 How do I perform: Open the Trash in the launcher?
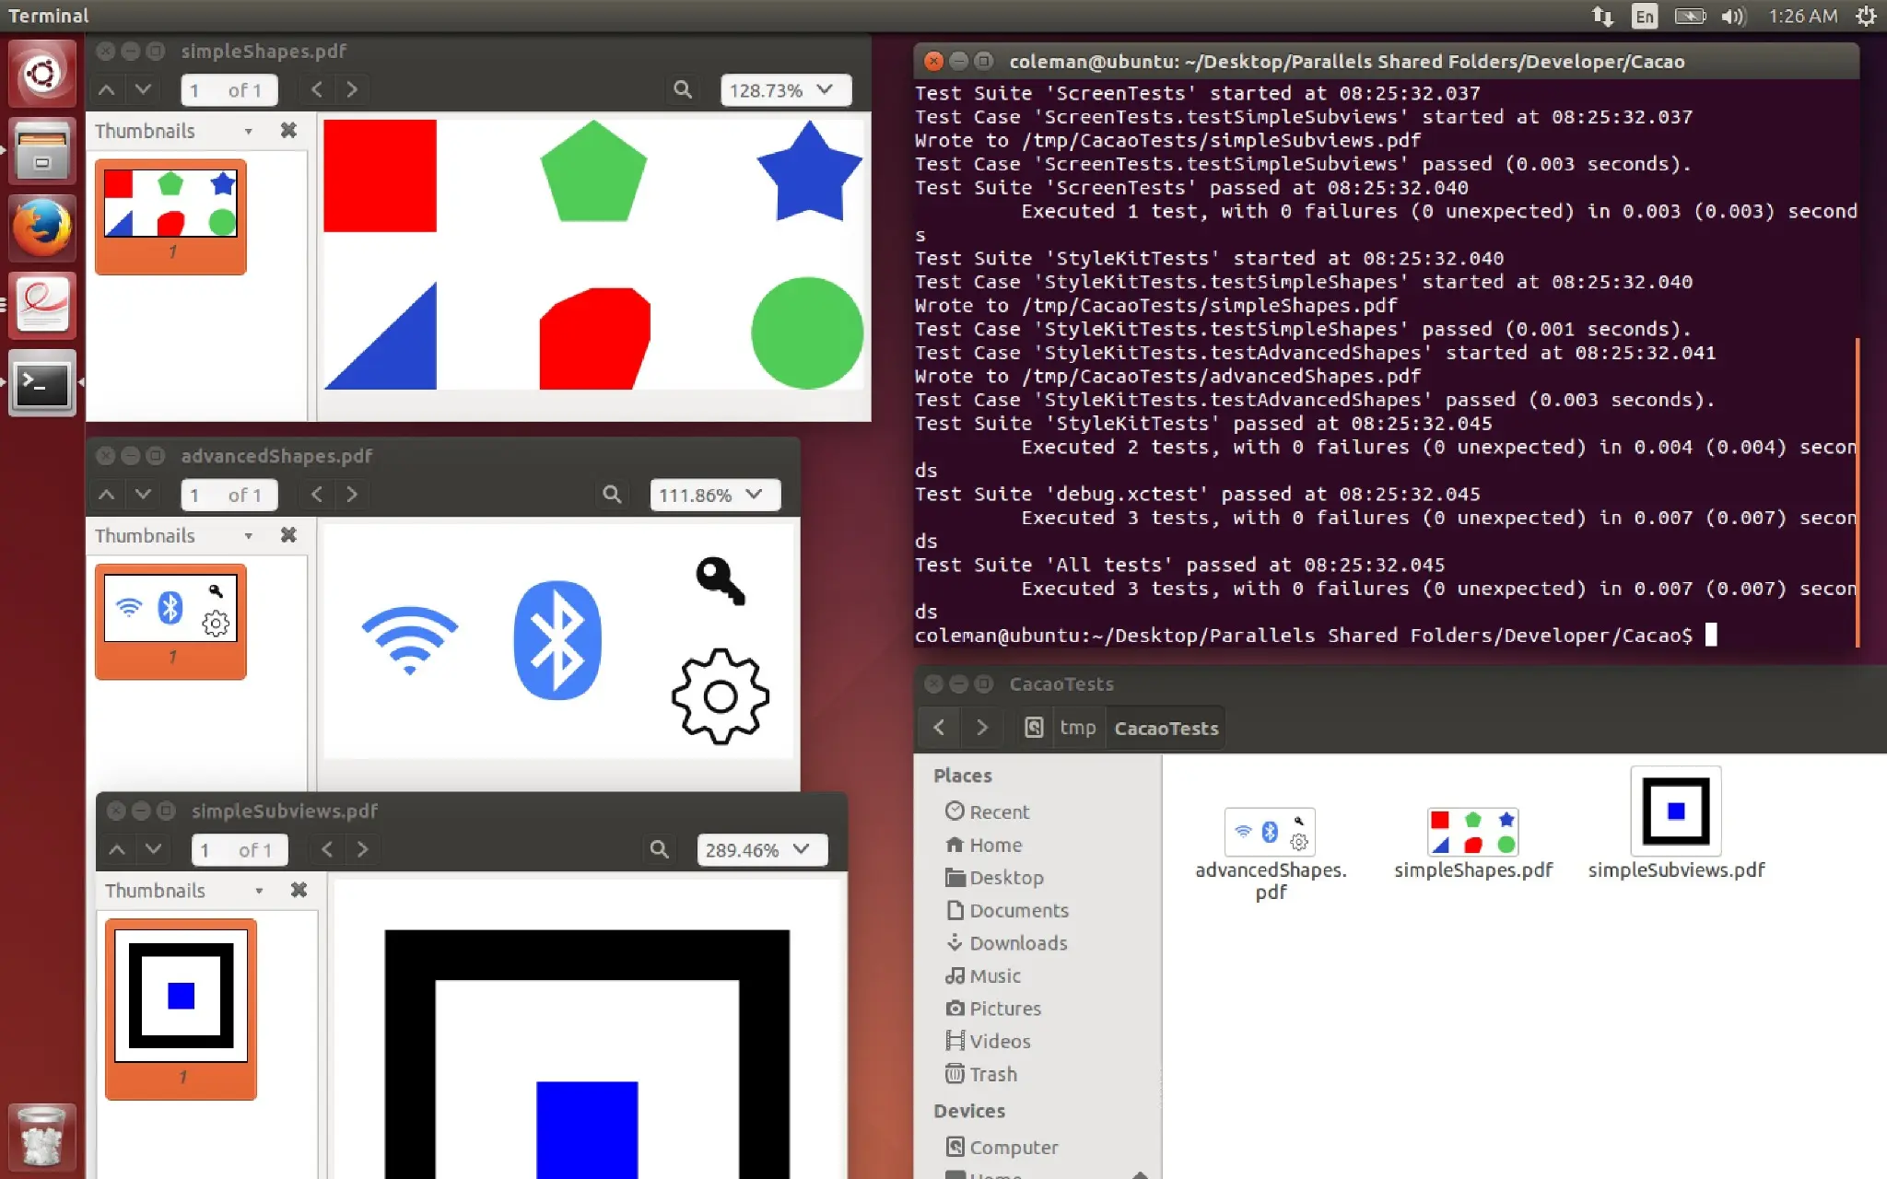pos(41,1138)
